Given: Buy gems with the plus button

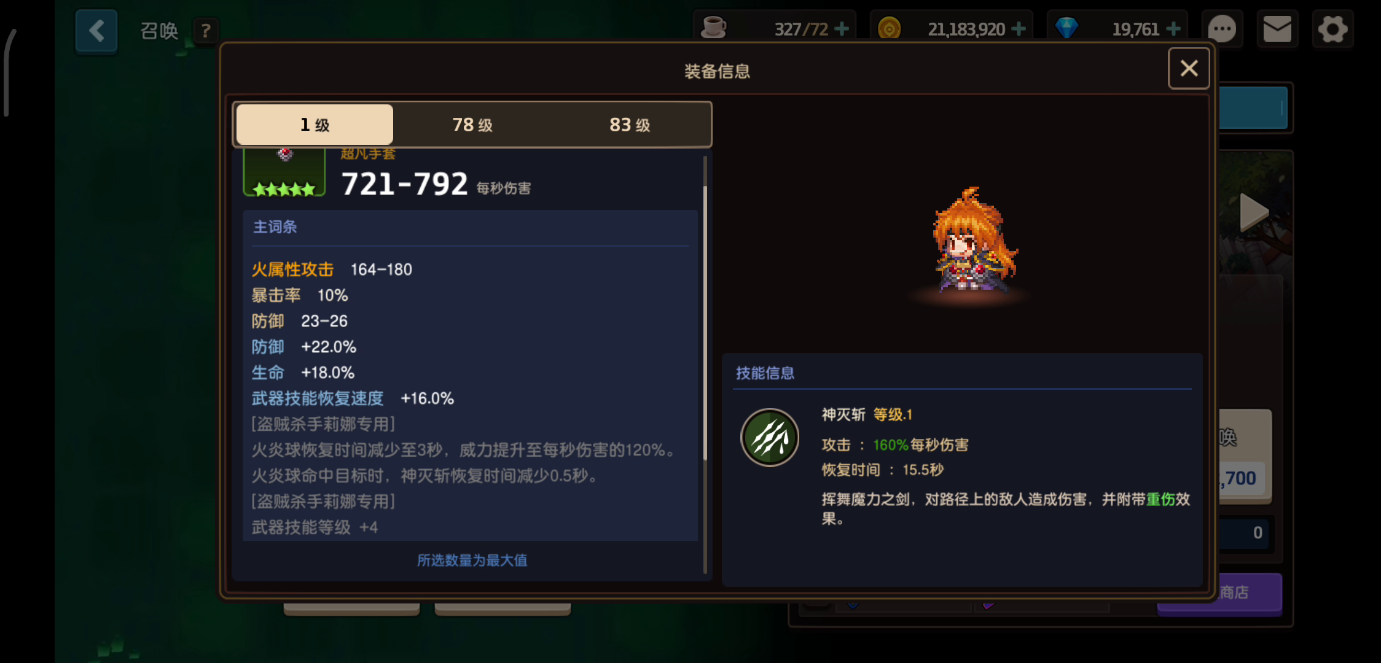Looking at the screenshot, I should pos(1173,29).
